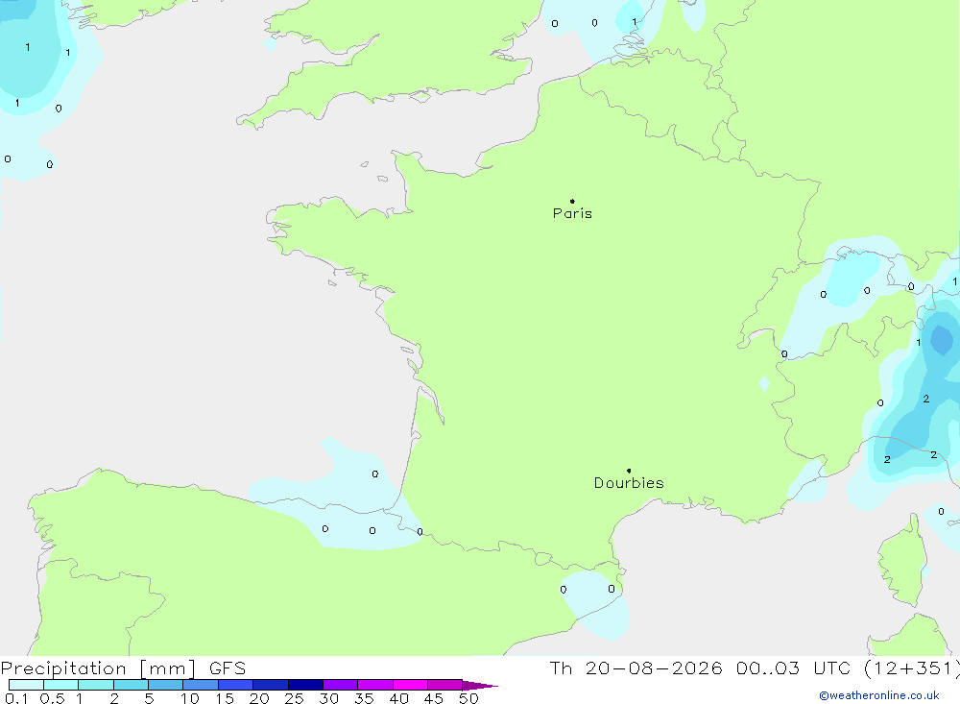Click the Dourbies location dot marker

(629, 471)
